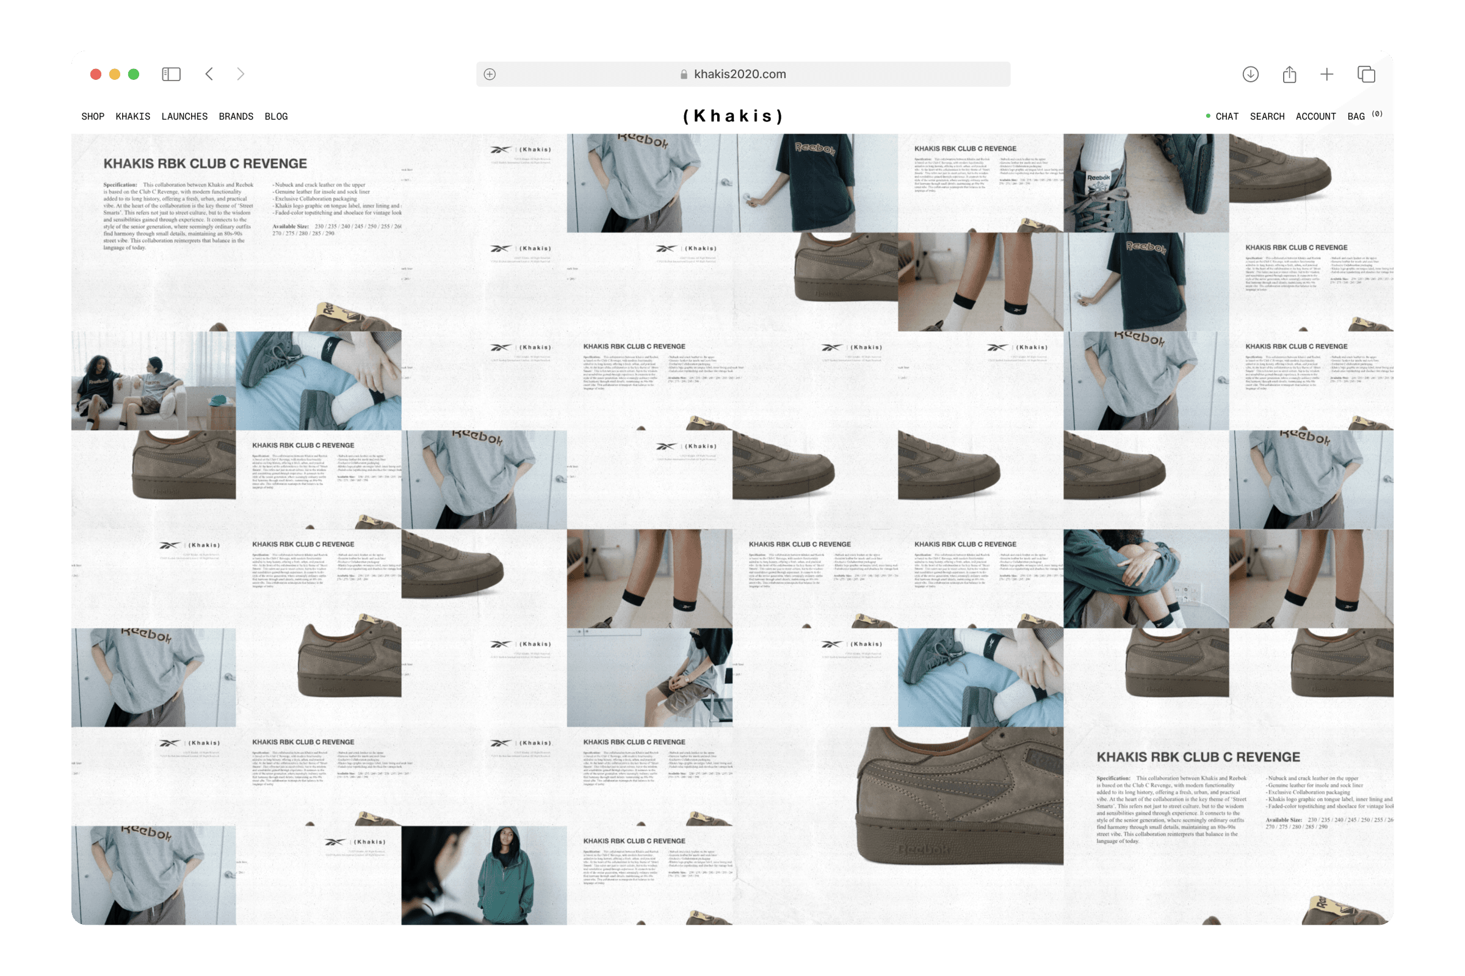The width and height of the screenshot is (1465, 976).
Task: Show the Safari downloads list
Action: (1250, 74)
